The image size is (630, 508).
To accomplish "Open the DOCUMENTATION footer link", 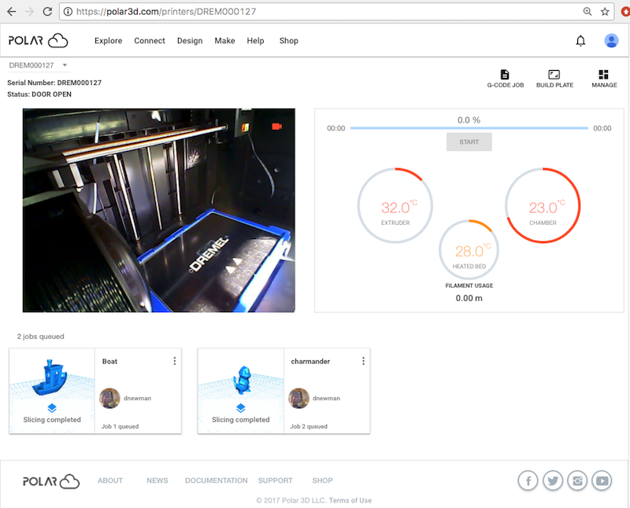I will click(216, 480).
